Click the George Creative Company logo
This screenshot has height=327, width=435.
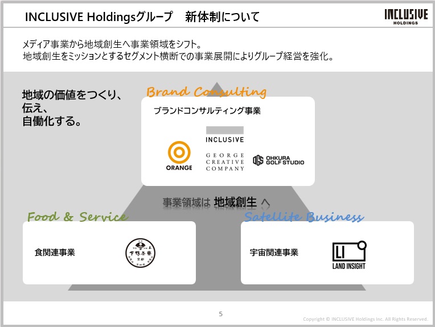[225, 162]
